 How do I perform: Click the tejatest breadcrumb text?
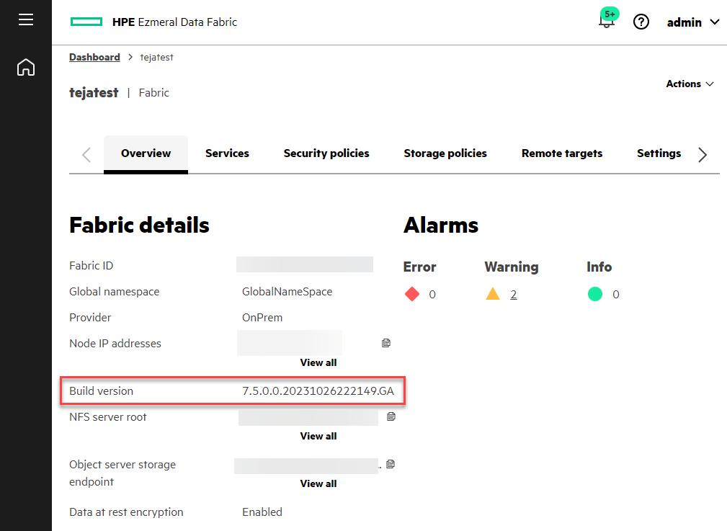pos(157,57)
